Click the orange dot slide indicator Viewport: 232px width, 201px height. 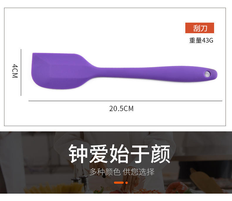(127, 183)
